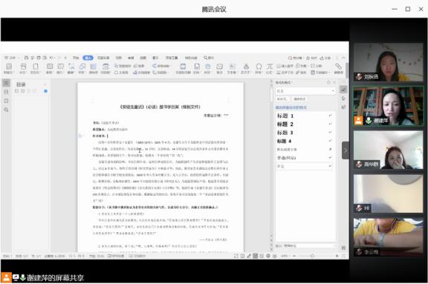Screen dimensions: 428x284
Task: Click the magnifier icon in left sidebar
Action: (6, 110)
